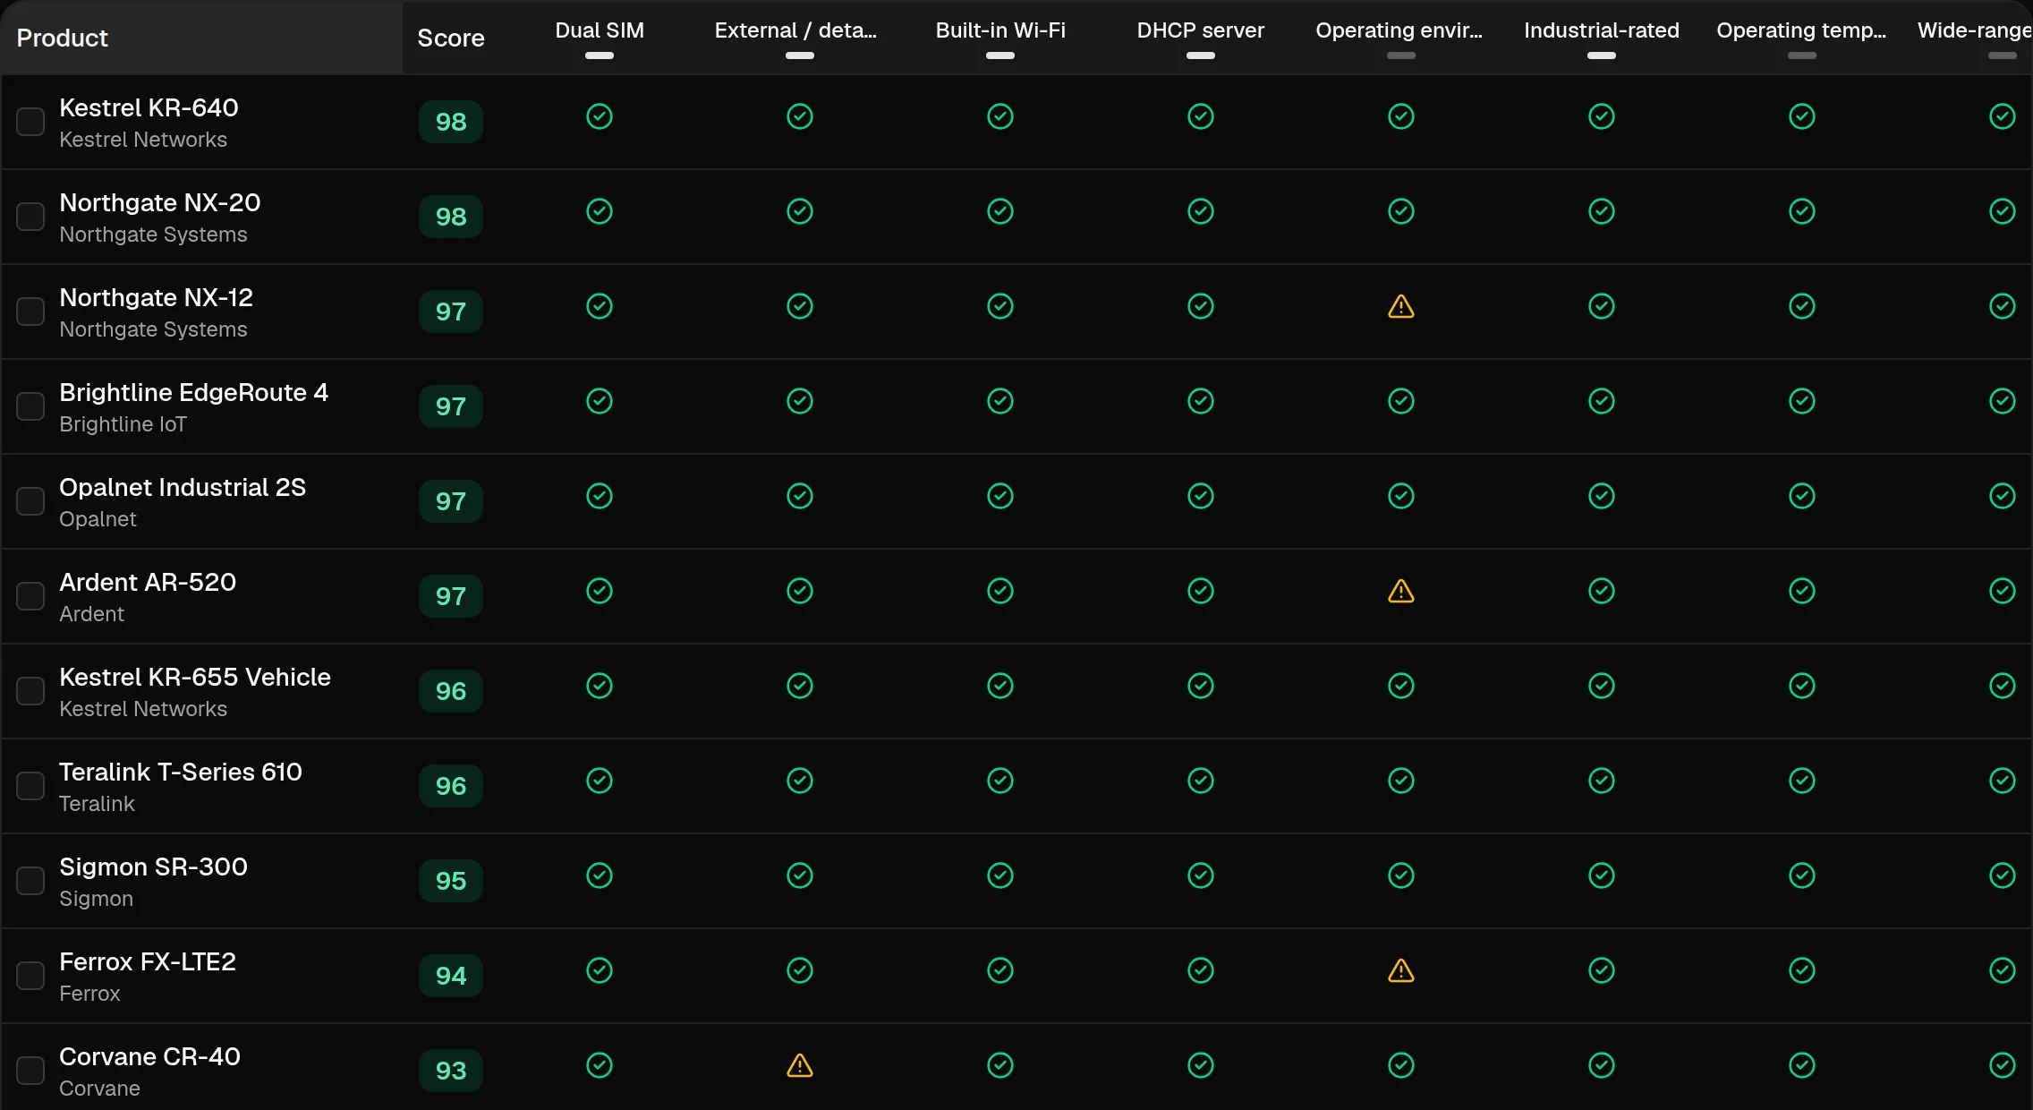
Task: Click Northgate NX-12 operating environment warning icon
Action: (1401, 307)
